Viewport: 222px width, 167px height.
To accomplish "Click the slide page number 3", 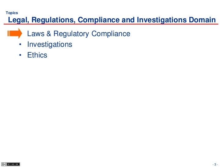I will click(215, 165).
